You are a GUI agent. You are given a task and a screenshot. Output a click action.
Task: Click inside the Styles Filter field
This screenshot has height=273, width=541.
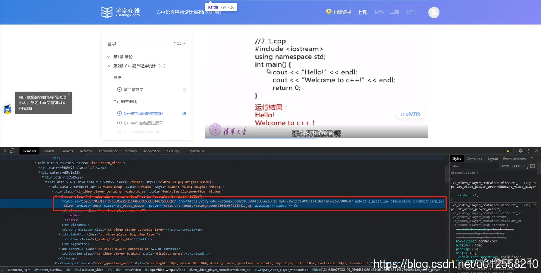tap(474, 166)
